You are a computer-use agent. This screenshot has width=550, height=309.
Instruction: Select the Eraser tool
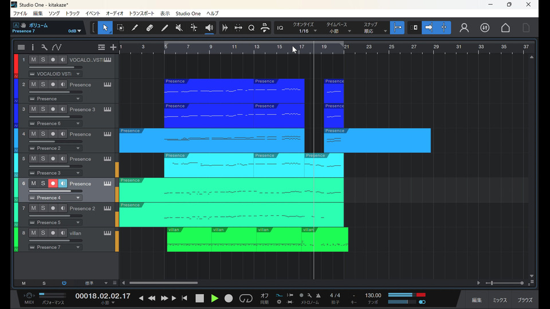pos(150,27)
